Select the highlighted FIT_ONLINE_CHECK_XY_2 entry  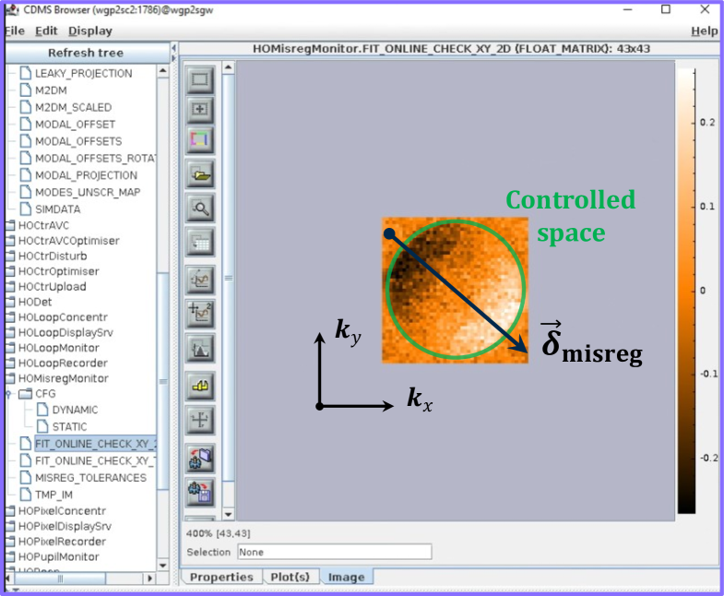tap(96, 444)
